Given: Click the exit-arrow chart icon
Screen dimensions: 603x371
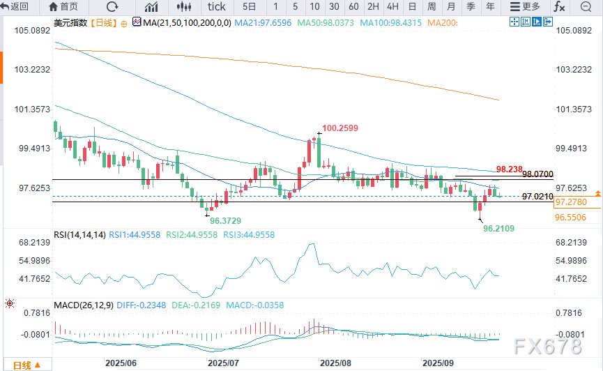Looking at the screenshot, I should point(548,22).
